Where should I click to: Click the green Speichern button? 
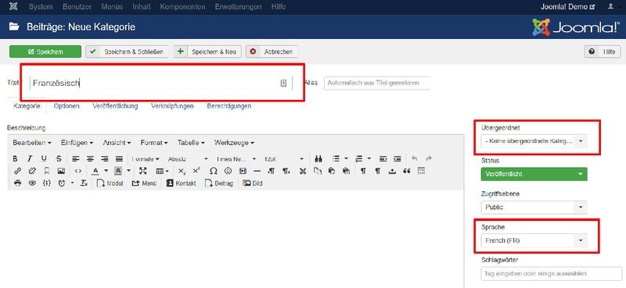pos(45,52)
